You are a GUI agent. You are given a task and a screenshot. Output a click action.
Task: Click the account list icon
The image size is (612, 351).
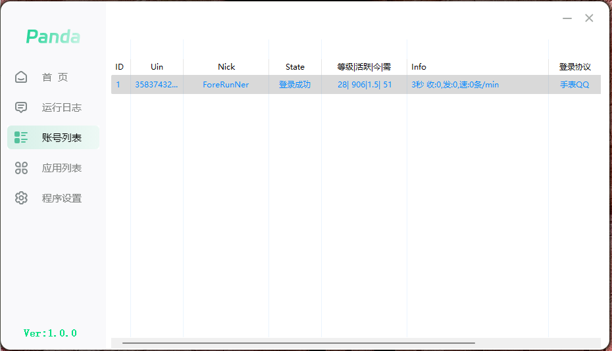(22, 137)
